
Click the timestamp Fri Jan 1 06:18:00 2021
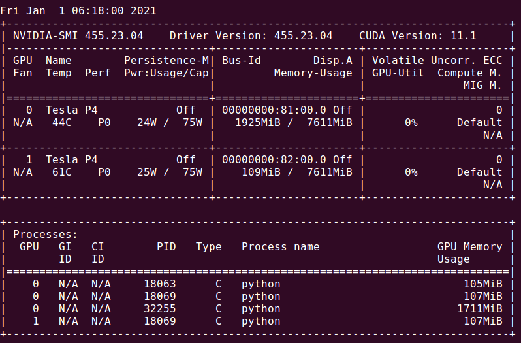tap(78, 10)
